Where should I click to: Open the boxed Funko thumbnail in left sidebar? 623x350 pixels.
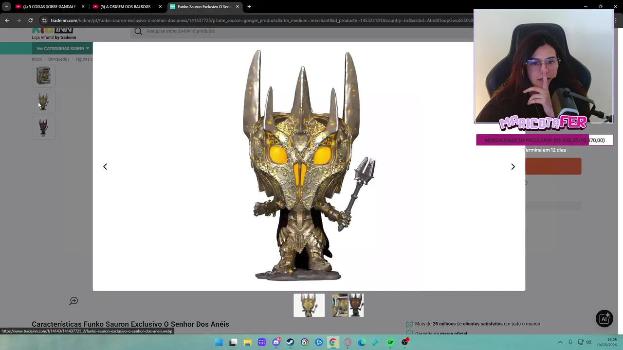(43, 76)
